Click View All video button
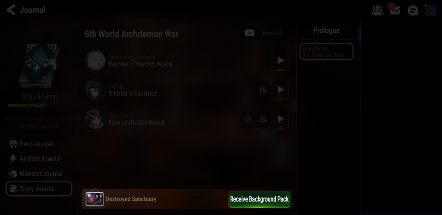Viewport: 442px width, 215px height. pyautogui.click(x=265, y=33)
